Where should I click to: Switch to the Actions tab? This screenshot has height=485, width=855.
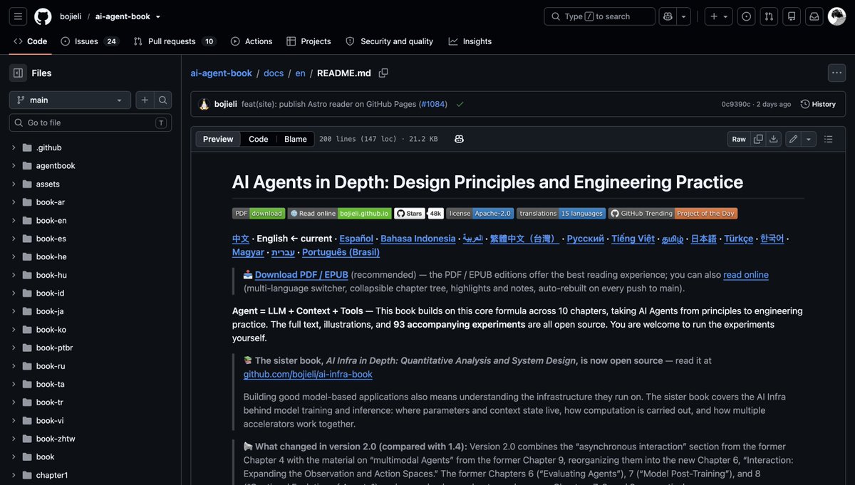click(252, 41)
